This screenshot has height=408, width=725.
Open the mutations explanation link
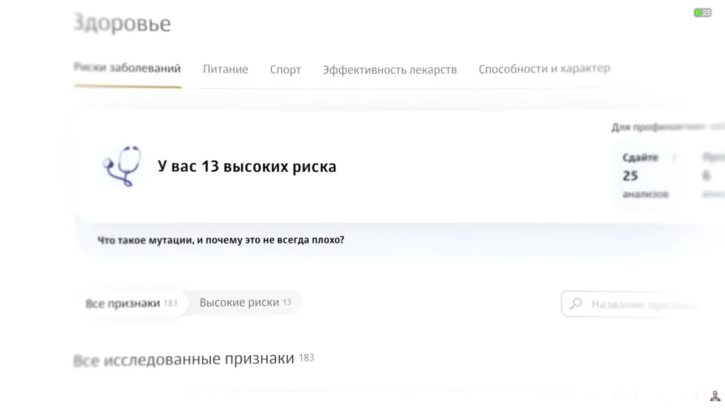221,240
